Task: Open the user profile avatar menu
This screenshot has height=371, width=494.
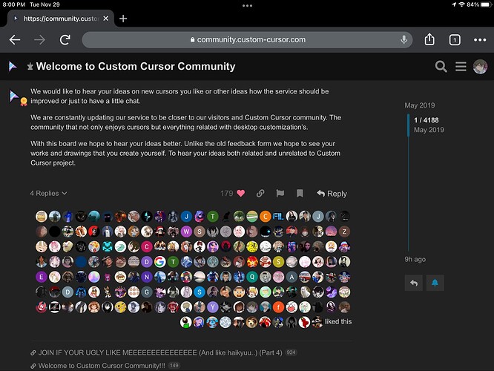Action: point(480,67)
